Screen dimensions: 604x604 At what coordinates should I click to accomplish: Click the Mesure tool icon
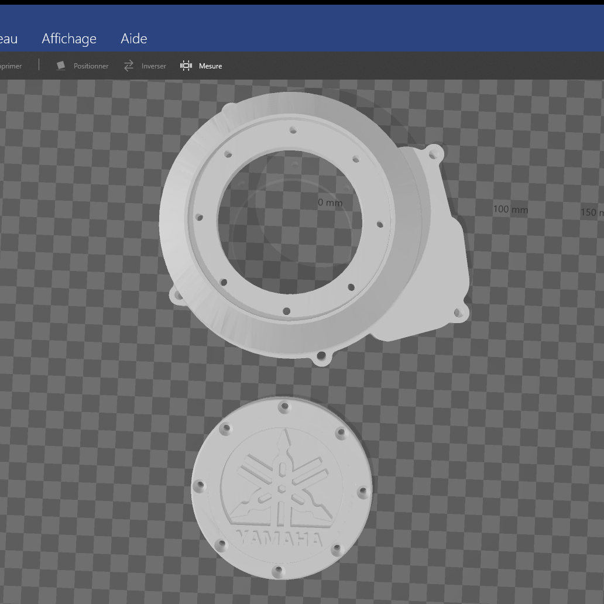click(186, 66)
